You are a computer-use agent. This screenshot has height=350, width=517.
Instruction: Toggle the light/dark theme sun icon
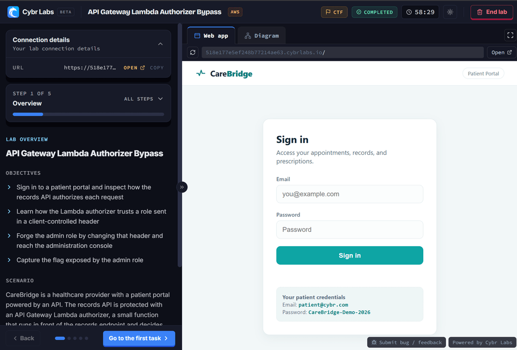450,12
